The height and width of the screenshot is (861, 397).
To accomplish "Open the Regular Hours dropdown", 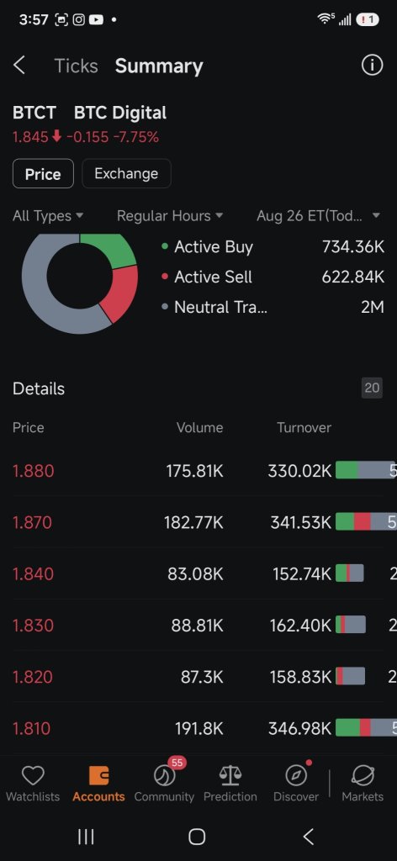I will pyautogui.click(x=170, y=216).
